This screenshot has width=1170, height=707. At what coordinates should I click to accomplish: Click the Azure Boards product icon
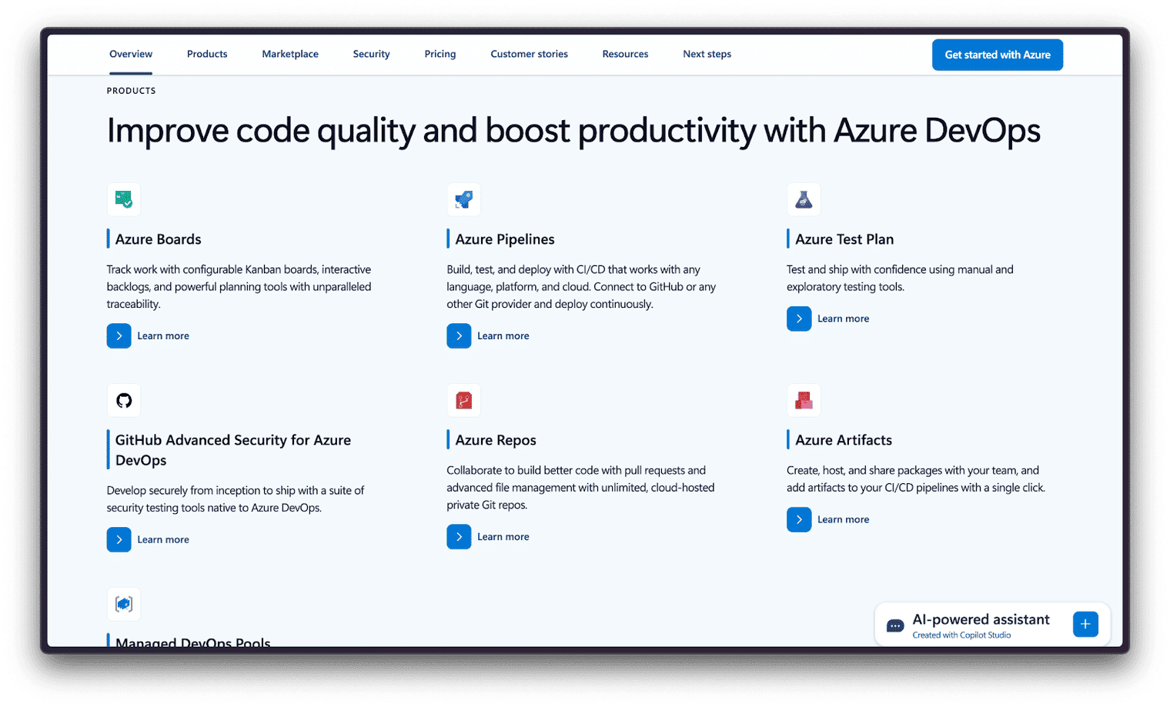[124, 199]
